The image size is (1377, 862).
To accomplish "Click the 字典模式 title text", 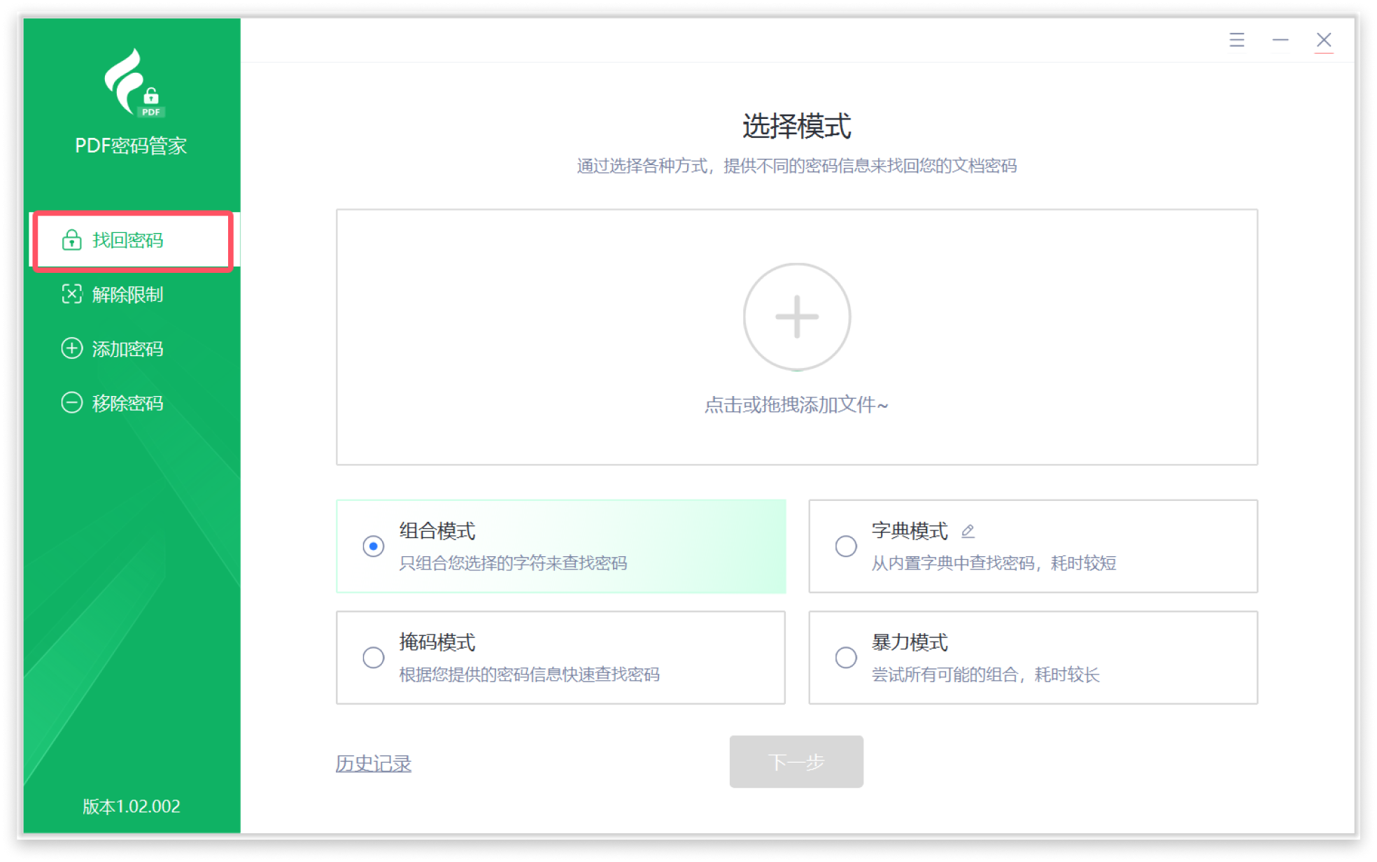I will pos(910,531).
